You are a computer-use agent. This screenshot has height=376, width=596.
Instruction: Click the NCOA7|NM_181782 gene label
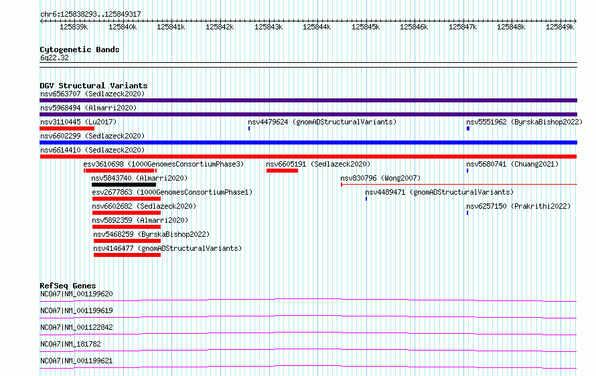(70, 344)
